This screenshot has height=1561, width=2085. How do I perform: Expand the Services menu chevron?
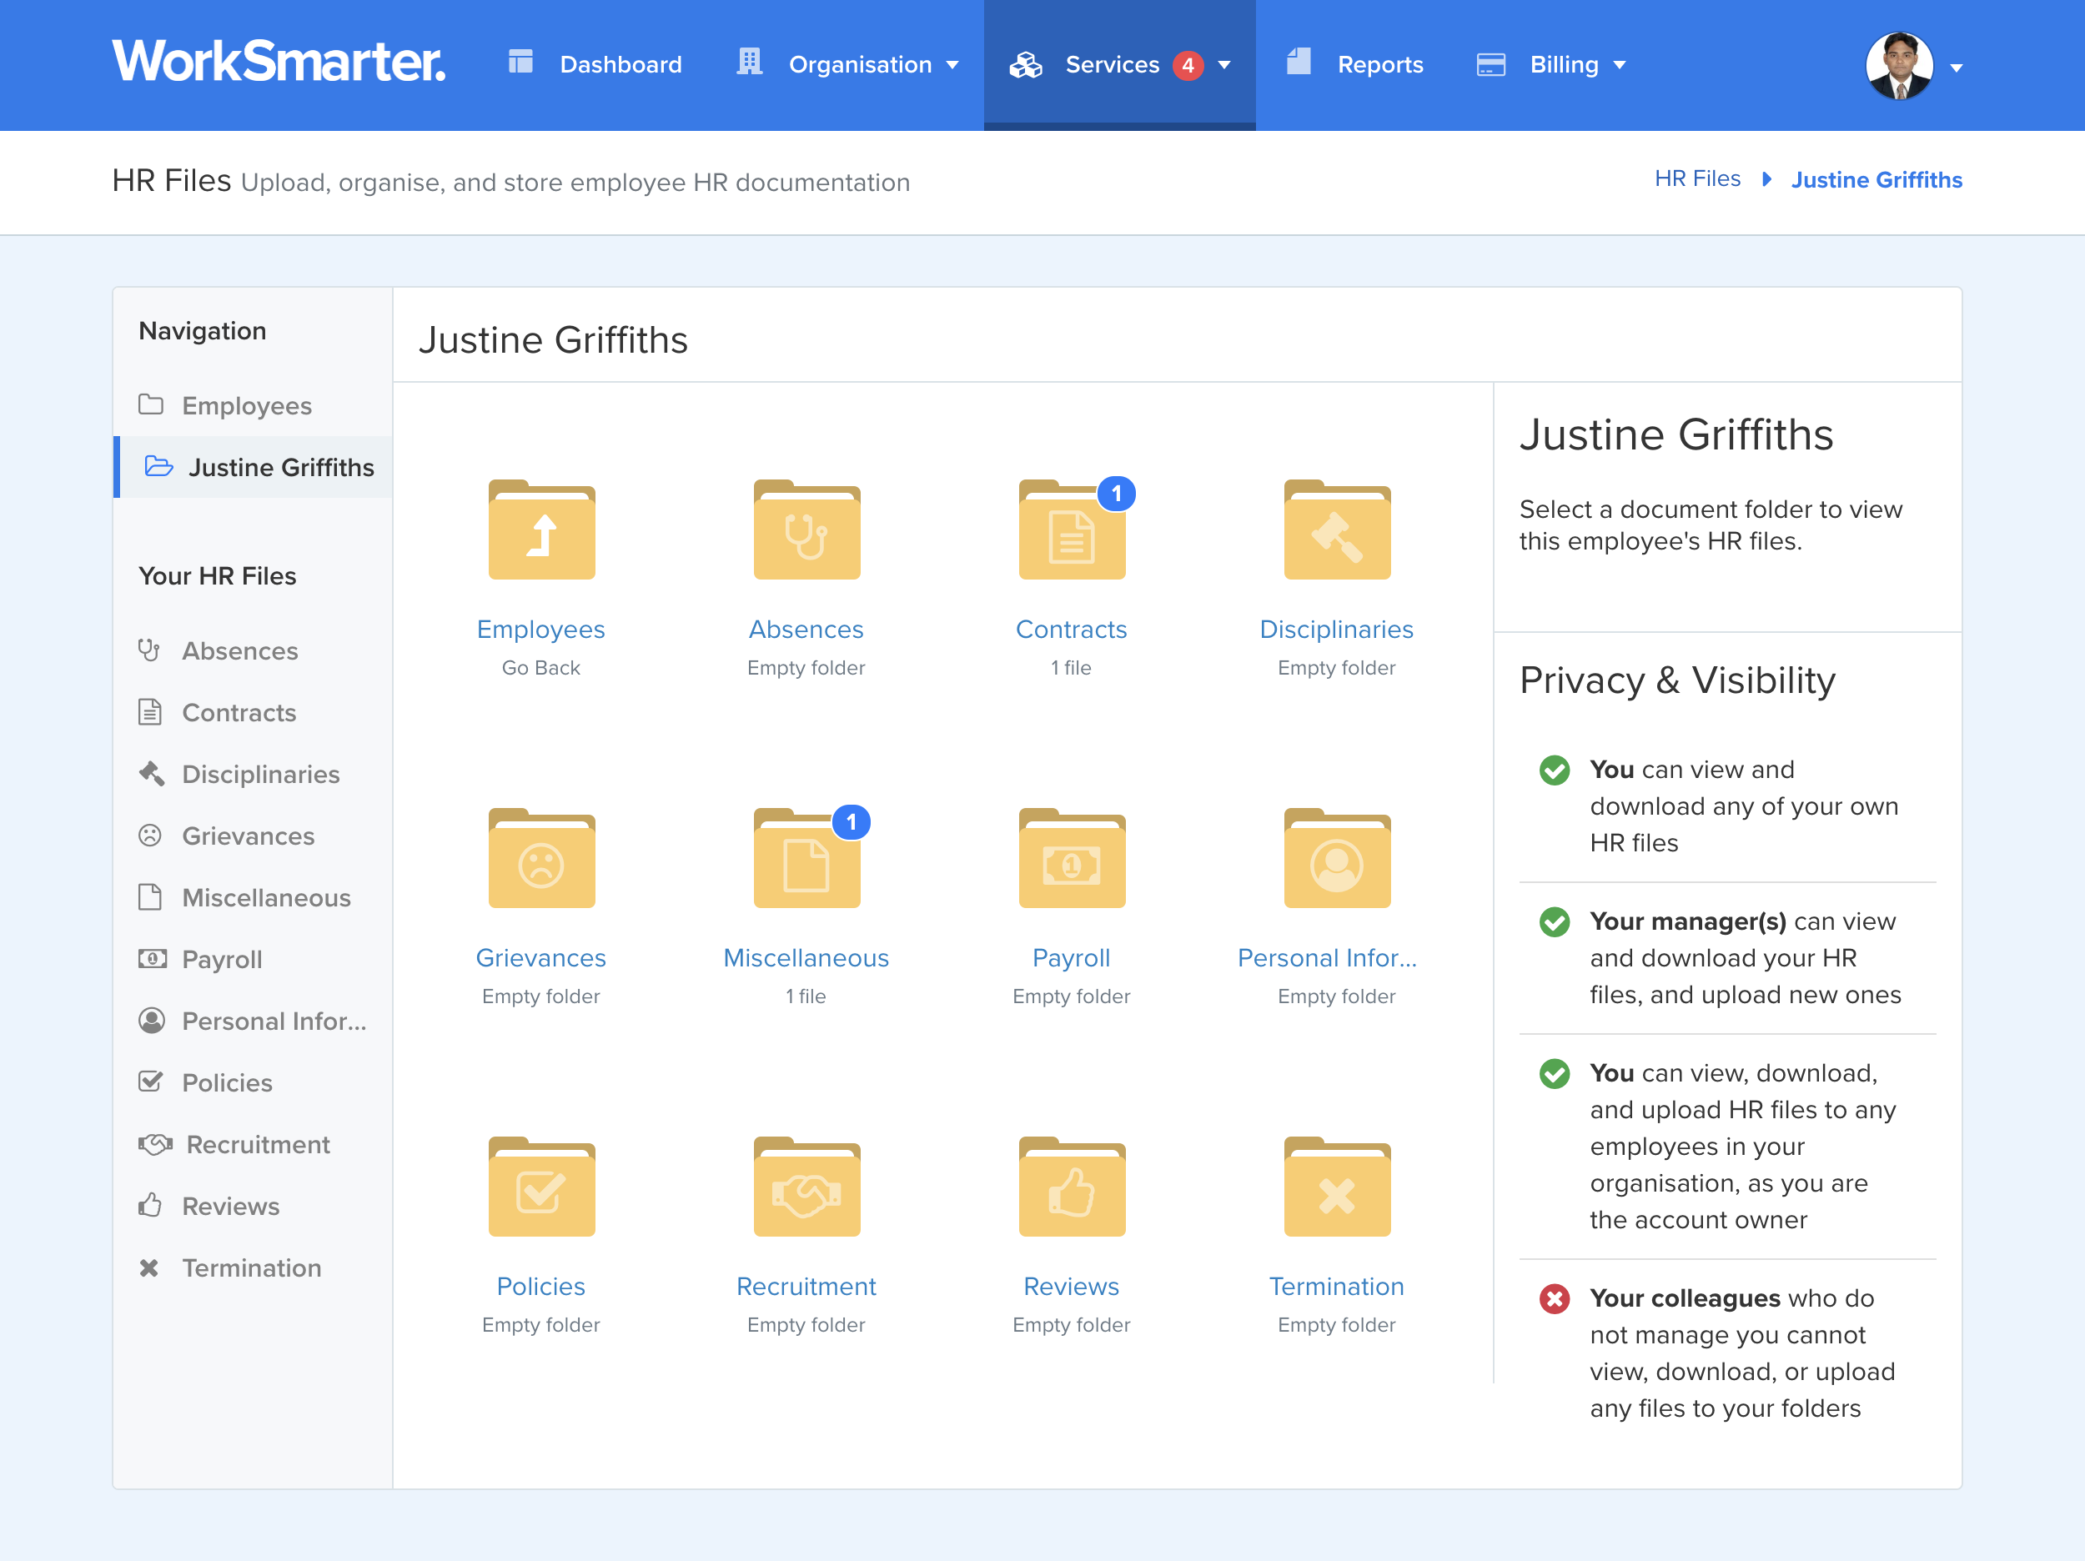click(x=1223, y=64)
